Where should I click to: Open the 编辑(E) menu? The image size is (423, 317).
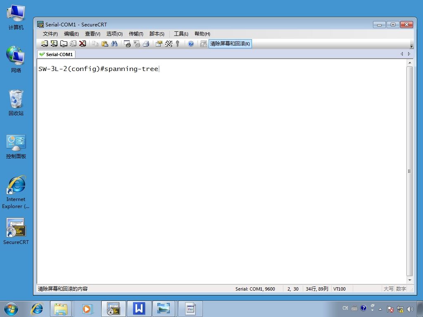click(x=71, y=34)
